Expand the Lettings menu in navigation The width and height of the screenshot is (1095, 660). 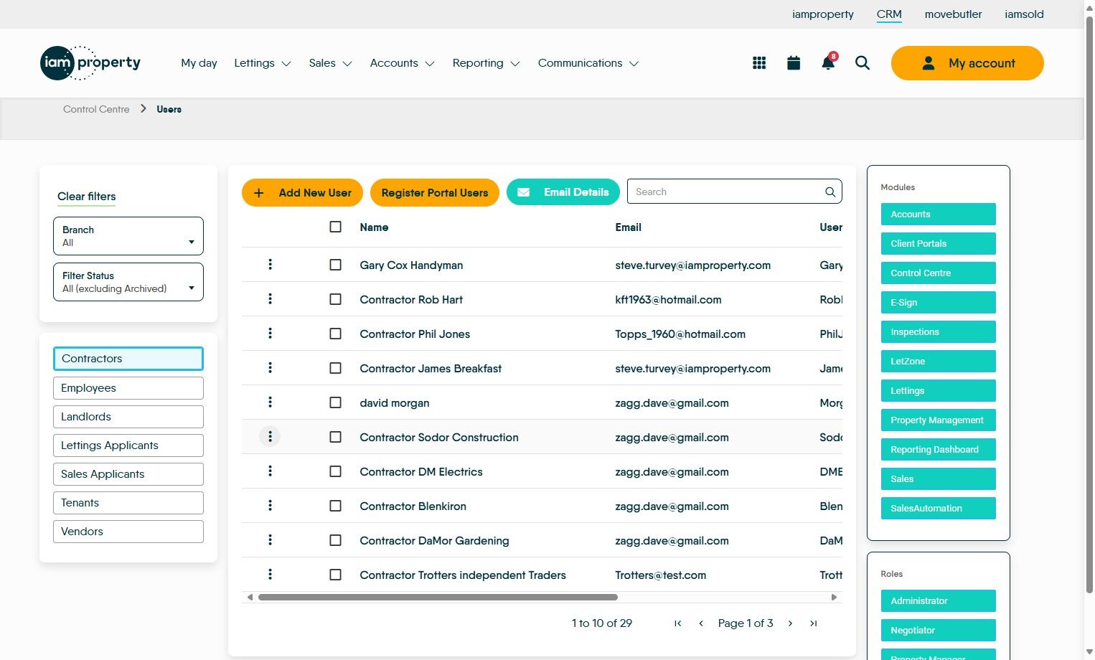click(262, 63)
